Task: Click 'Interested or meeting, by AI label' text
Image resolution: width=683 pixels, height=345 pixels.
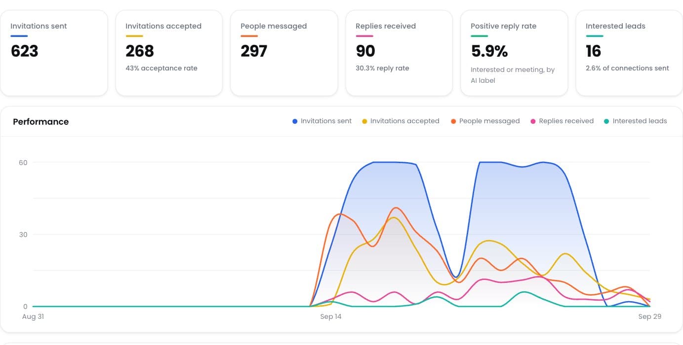Action: 513,75
